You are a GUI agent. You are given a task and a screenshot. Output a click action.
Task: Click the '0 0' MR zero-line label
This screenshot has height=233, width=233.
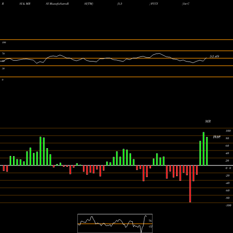[x=228, y=168]
